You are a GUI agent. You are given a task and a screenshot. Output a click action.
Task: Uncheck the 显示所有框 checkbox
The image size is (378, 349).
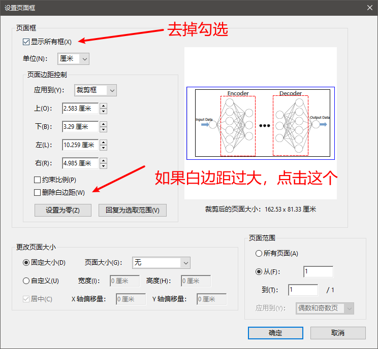point(26,42)
